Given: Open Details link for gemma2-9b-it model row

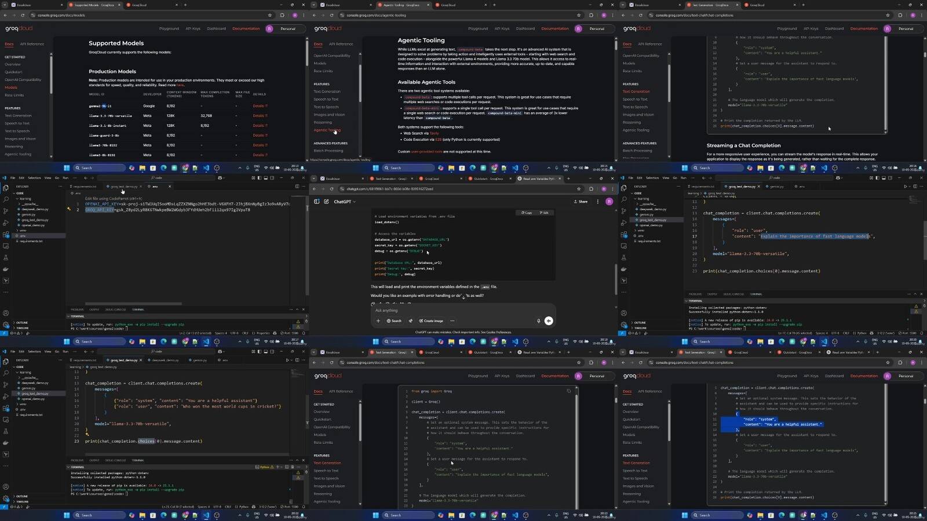Looking at the screenshot, I should 260,106.
